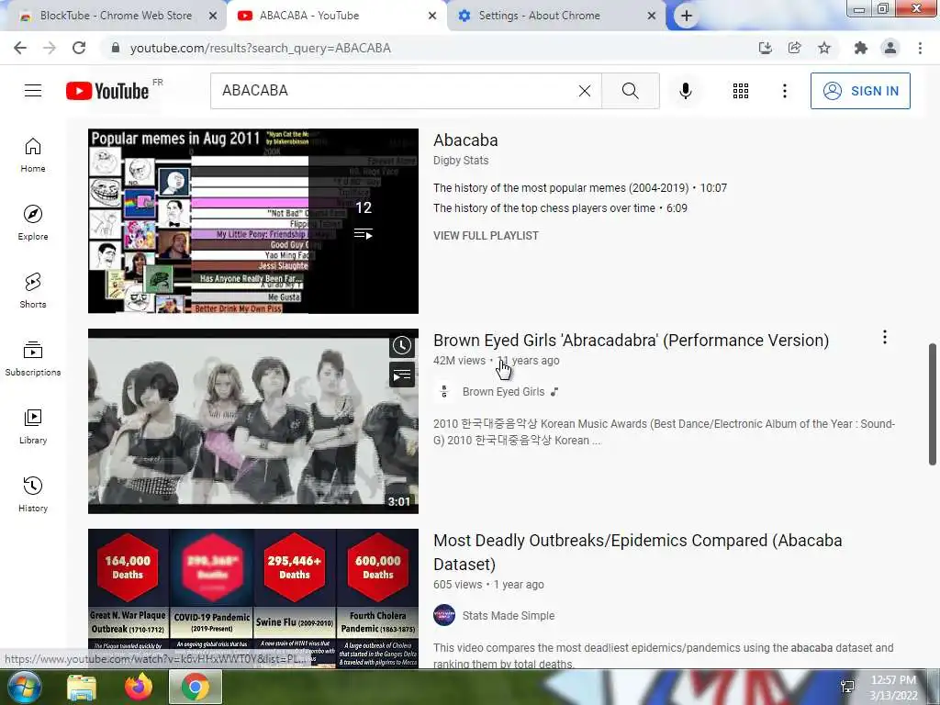The image size is (940, 705).
Task: Install app icon in address bar
Action: 765,48
